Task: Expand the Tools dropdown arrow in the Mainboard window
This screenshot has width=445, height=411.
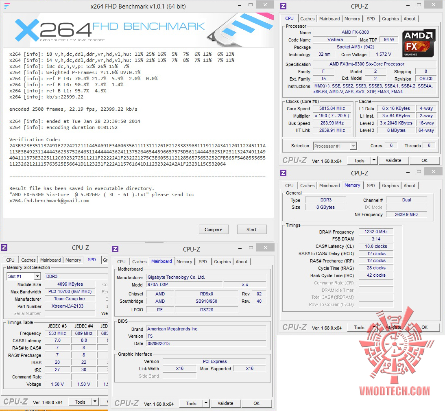Action: [x=206, y=403]
